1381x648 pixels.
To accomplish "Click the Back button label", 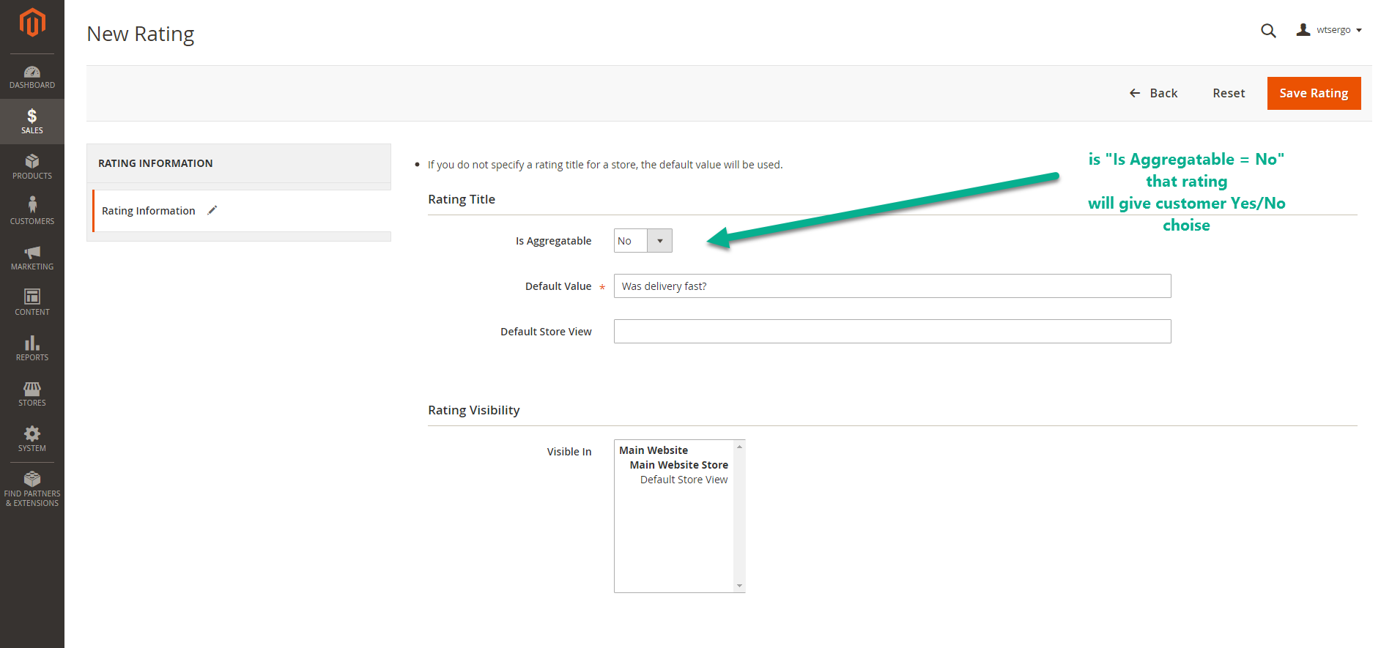I will (1163, 93).
